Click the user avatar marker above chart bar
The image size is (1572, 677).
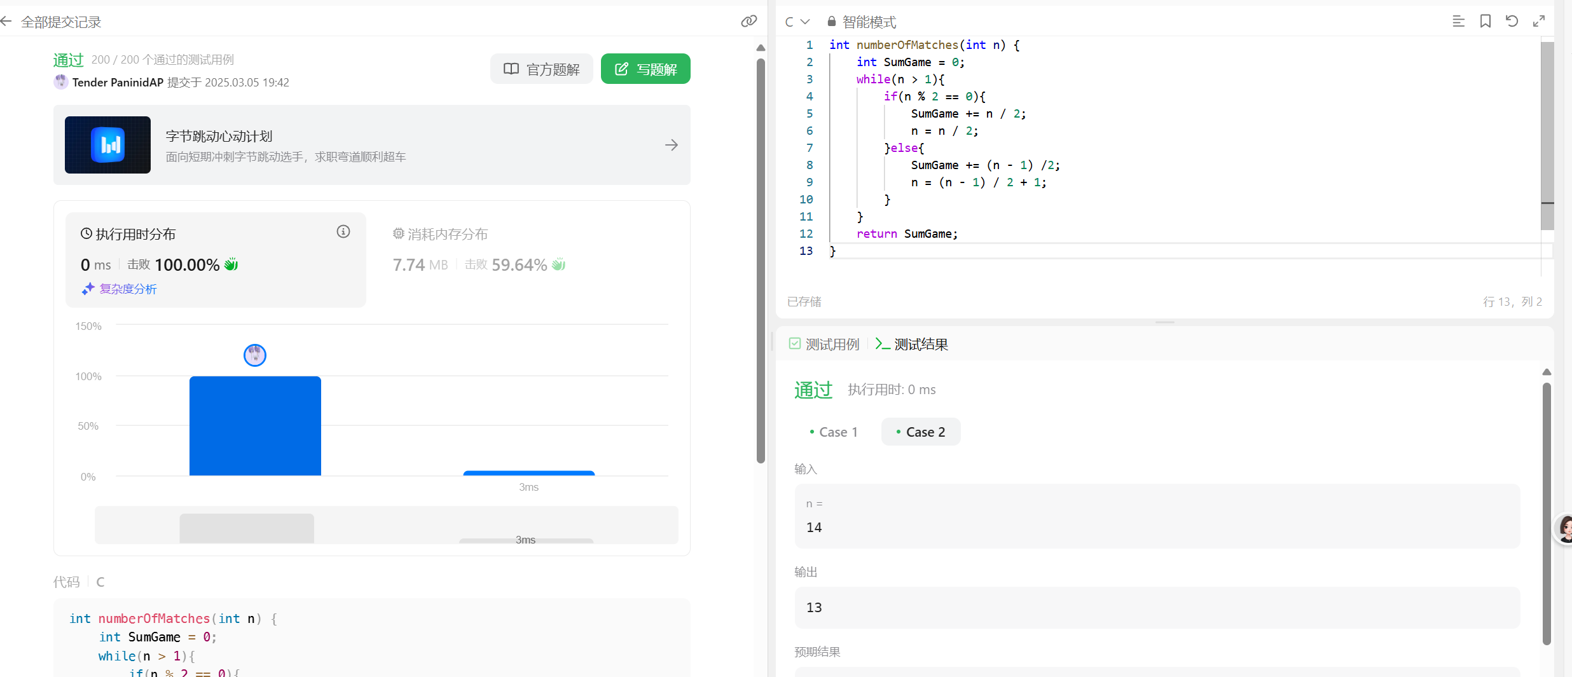click(255, 355)
